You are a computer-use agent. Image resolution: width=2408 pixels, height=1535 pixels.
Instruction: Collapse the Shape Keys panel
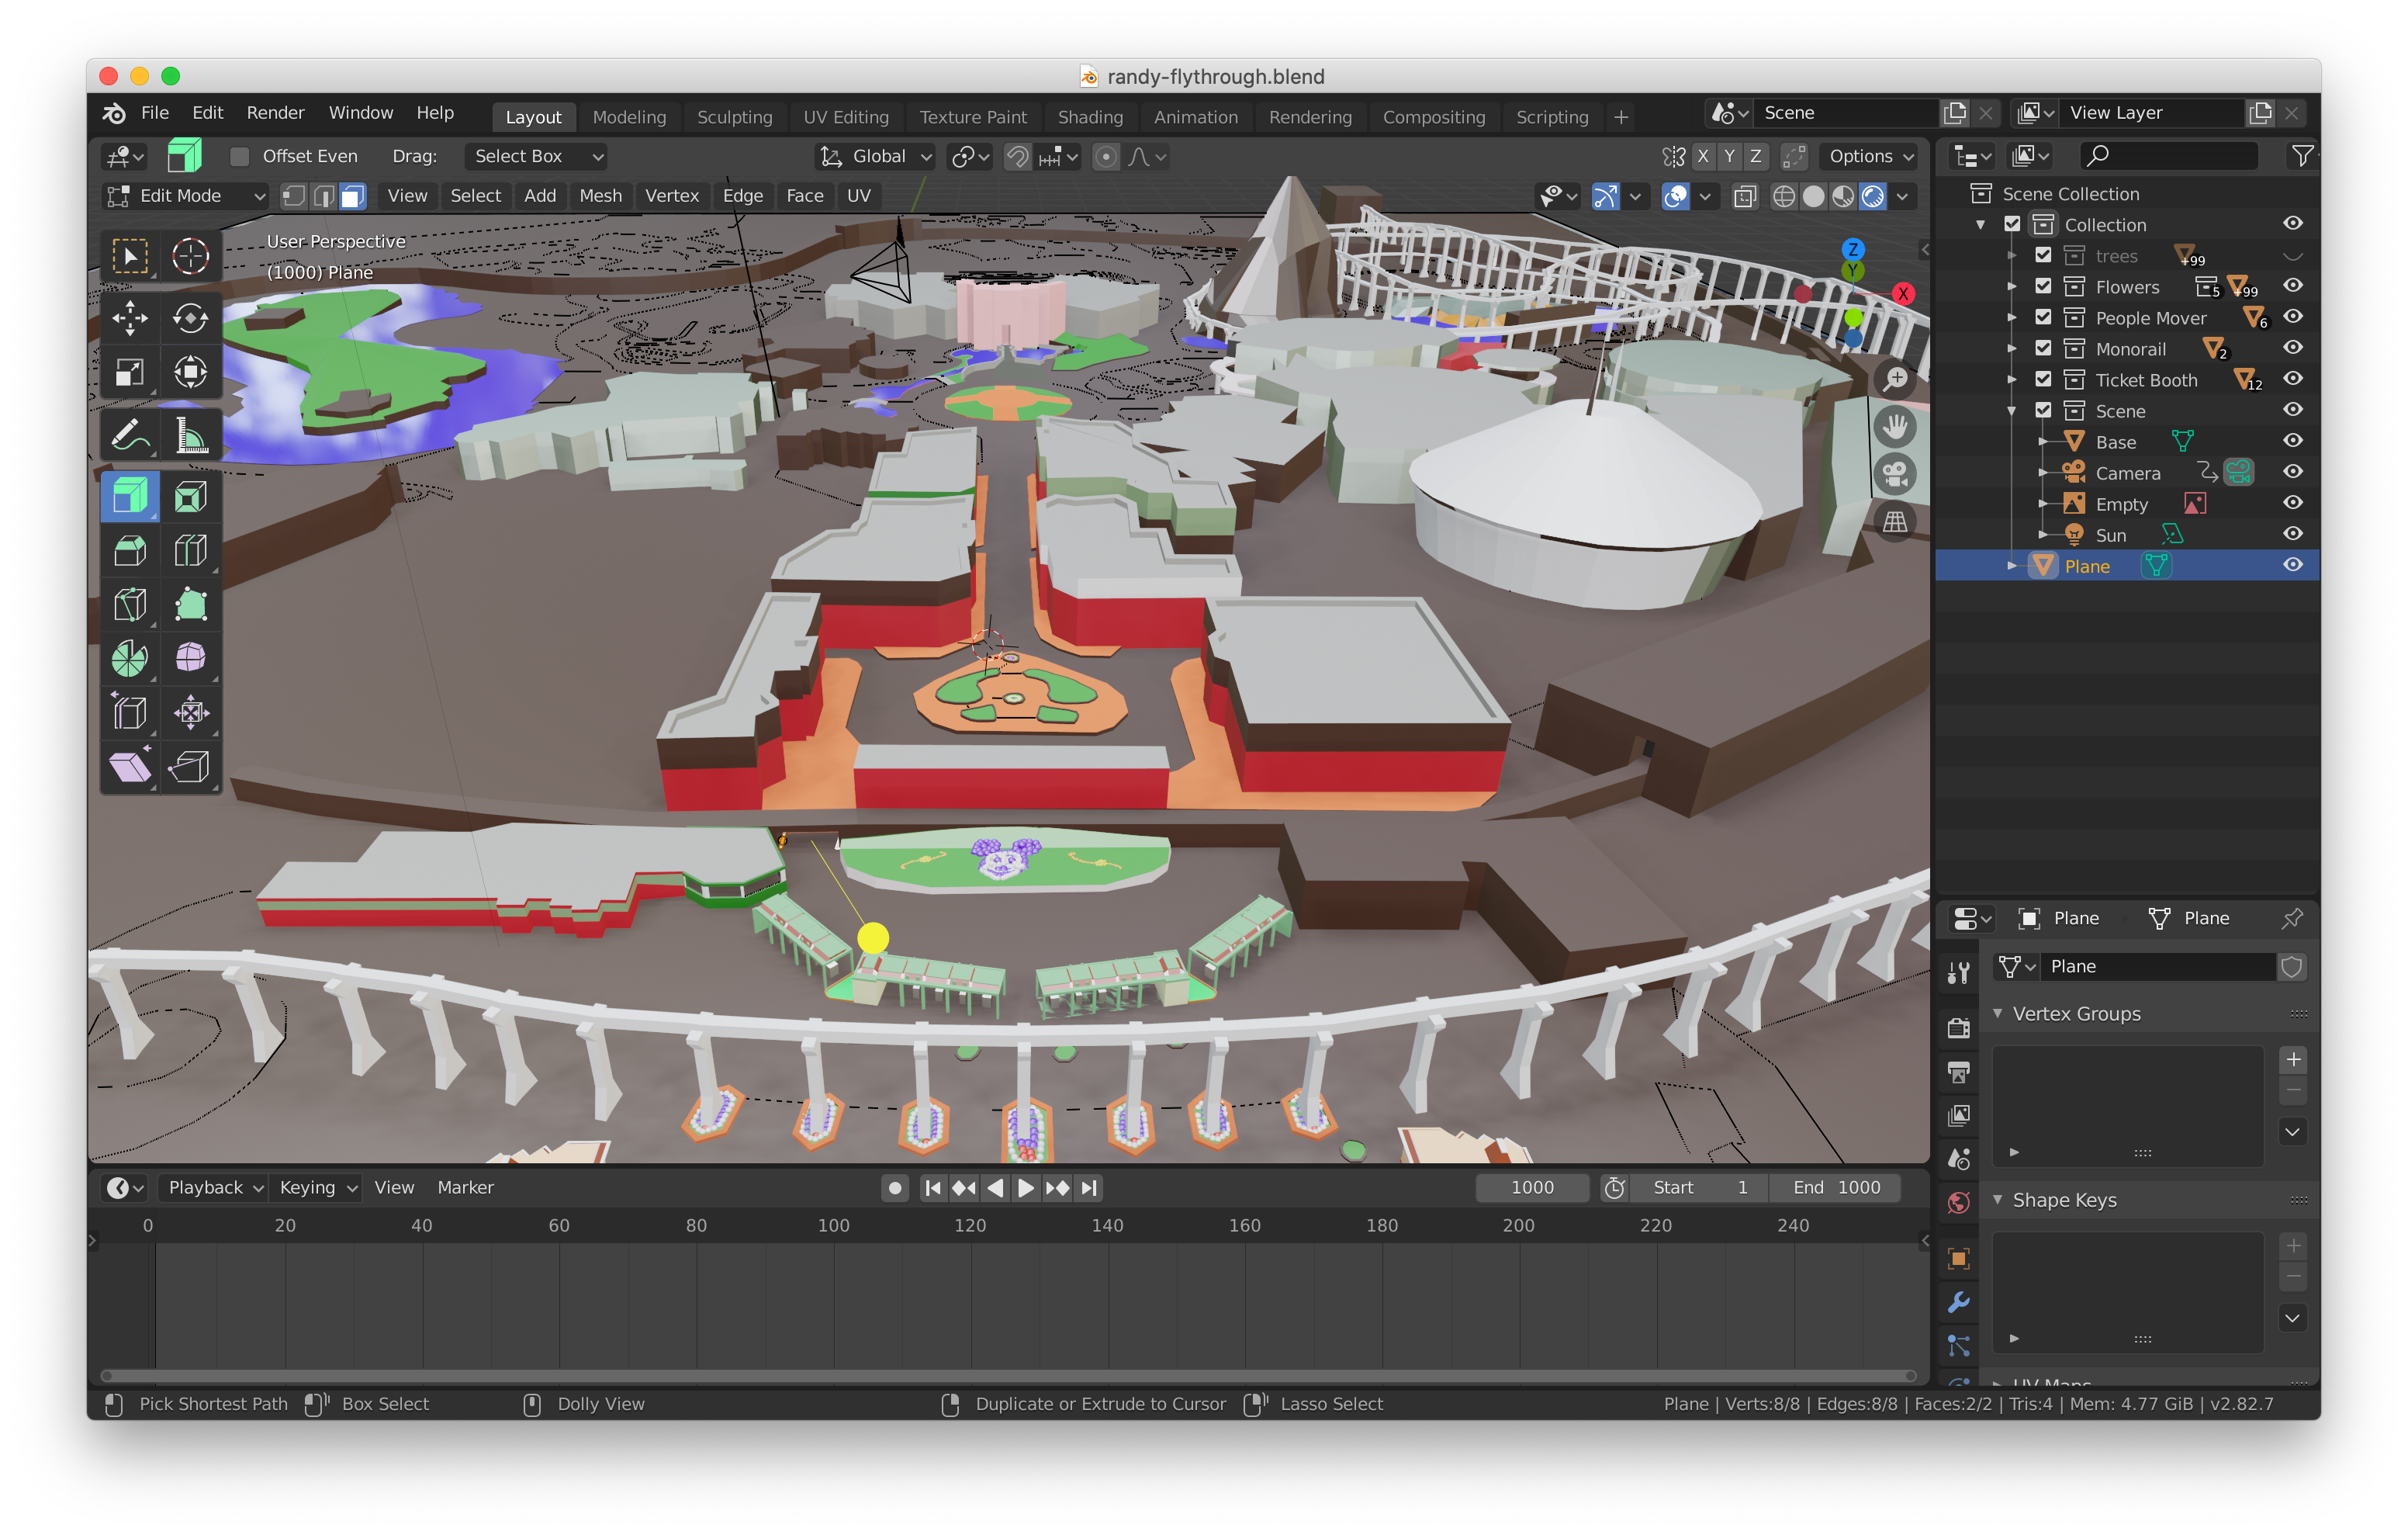(1998, 1200)
